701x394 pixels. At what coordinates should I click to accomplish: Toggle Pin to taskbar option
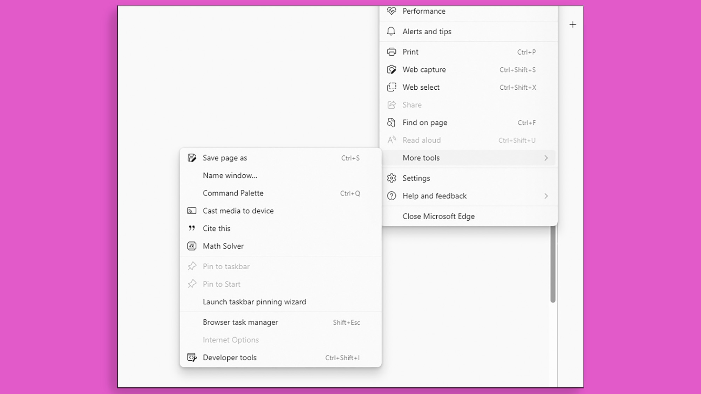point(226,266)
